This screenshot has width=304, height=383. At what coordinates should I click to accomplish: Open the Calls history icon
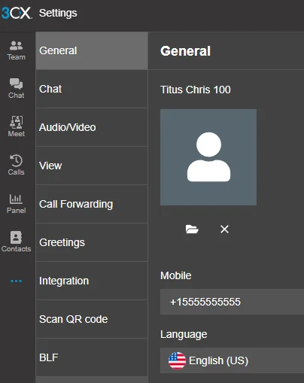click(17, 165)
